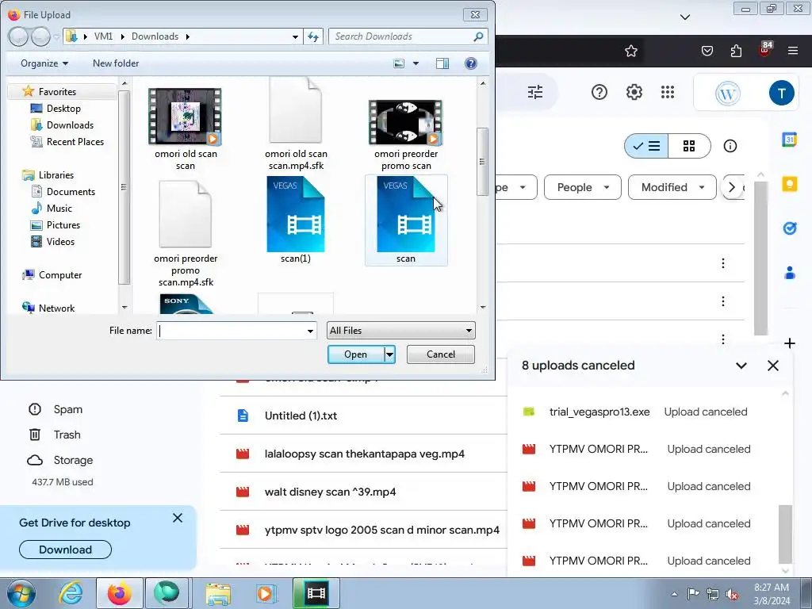Show Drive file details info icon
This screenshot has height=609, width=812.
pyautogui.click(x=730, y=146)
